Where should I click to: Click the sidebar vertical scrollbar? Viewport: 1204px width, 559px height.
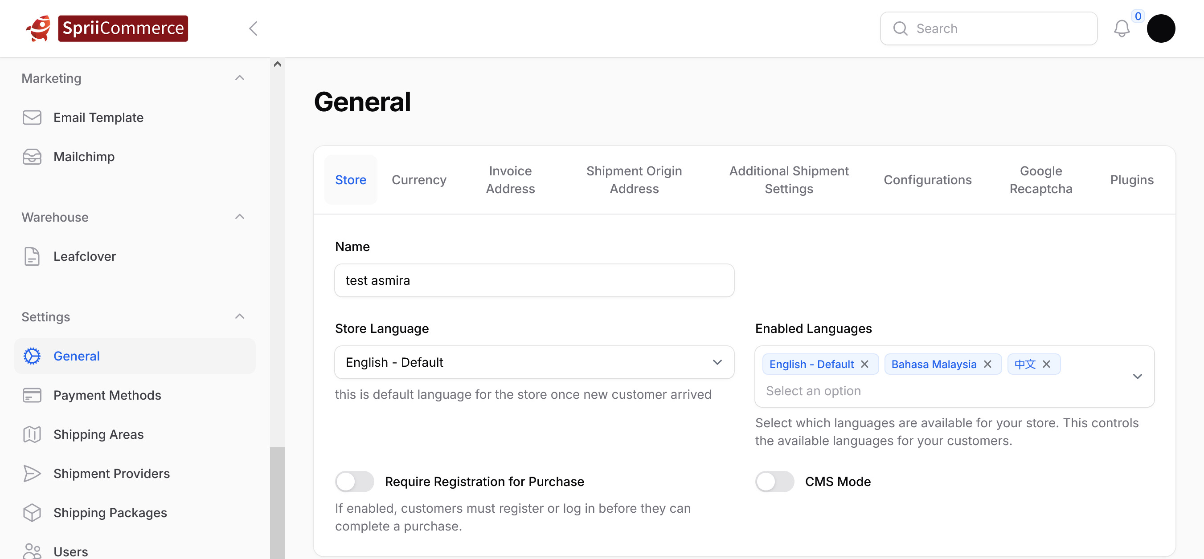[x=277, y=502]
